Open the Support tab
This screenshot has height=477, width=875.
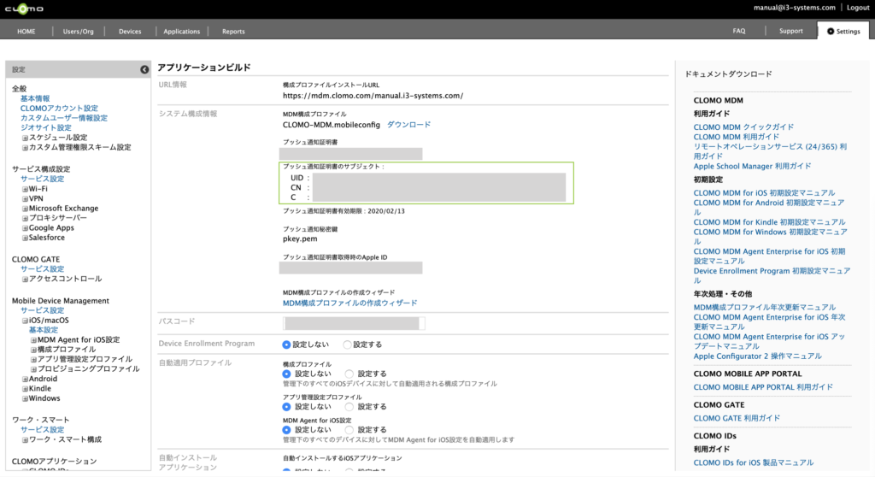point(790,32)
